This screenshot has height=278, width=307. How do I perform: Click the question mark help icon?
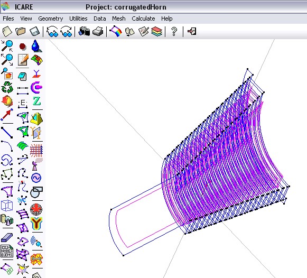click(x=174, y=31)
